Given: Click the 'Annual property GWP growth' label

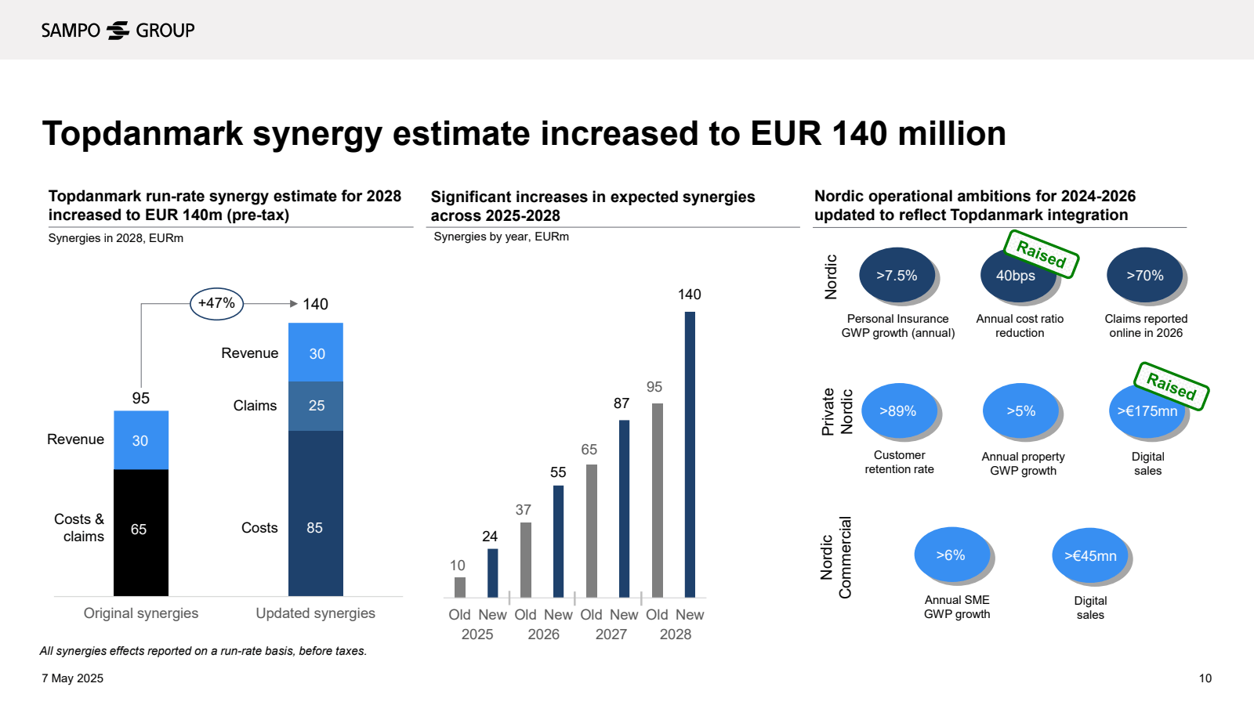Looking at the screenshot, I should click(1023, 464).
